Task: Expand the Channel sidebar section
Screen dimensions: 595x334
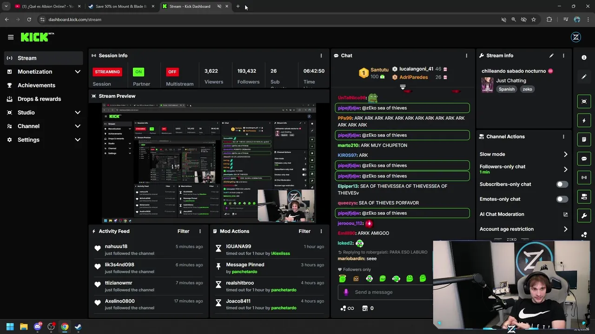Action: 45,126
